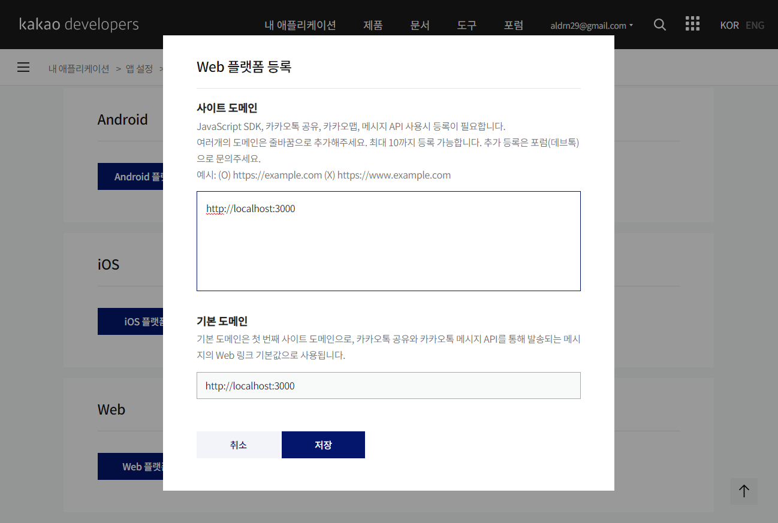Click the kakao developers logo
This screenshot has width=778, height=523.
(x=79, y=25)
